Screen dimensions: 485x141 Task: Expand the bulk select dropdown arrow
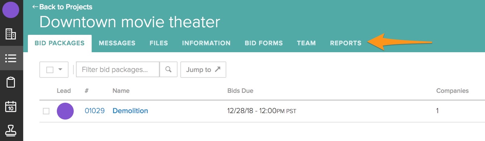[x=60, y=69]
